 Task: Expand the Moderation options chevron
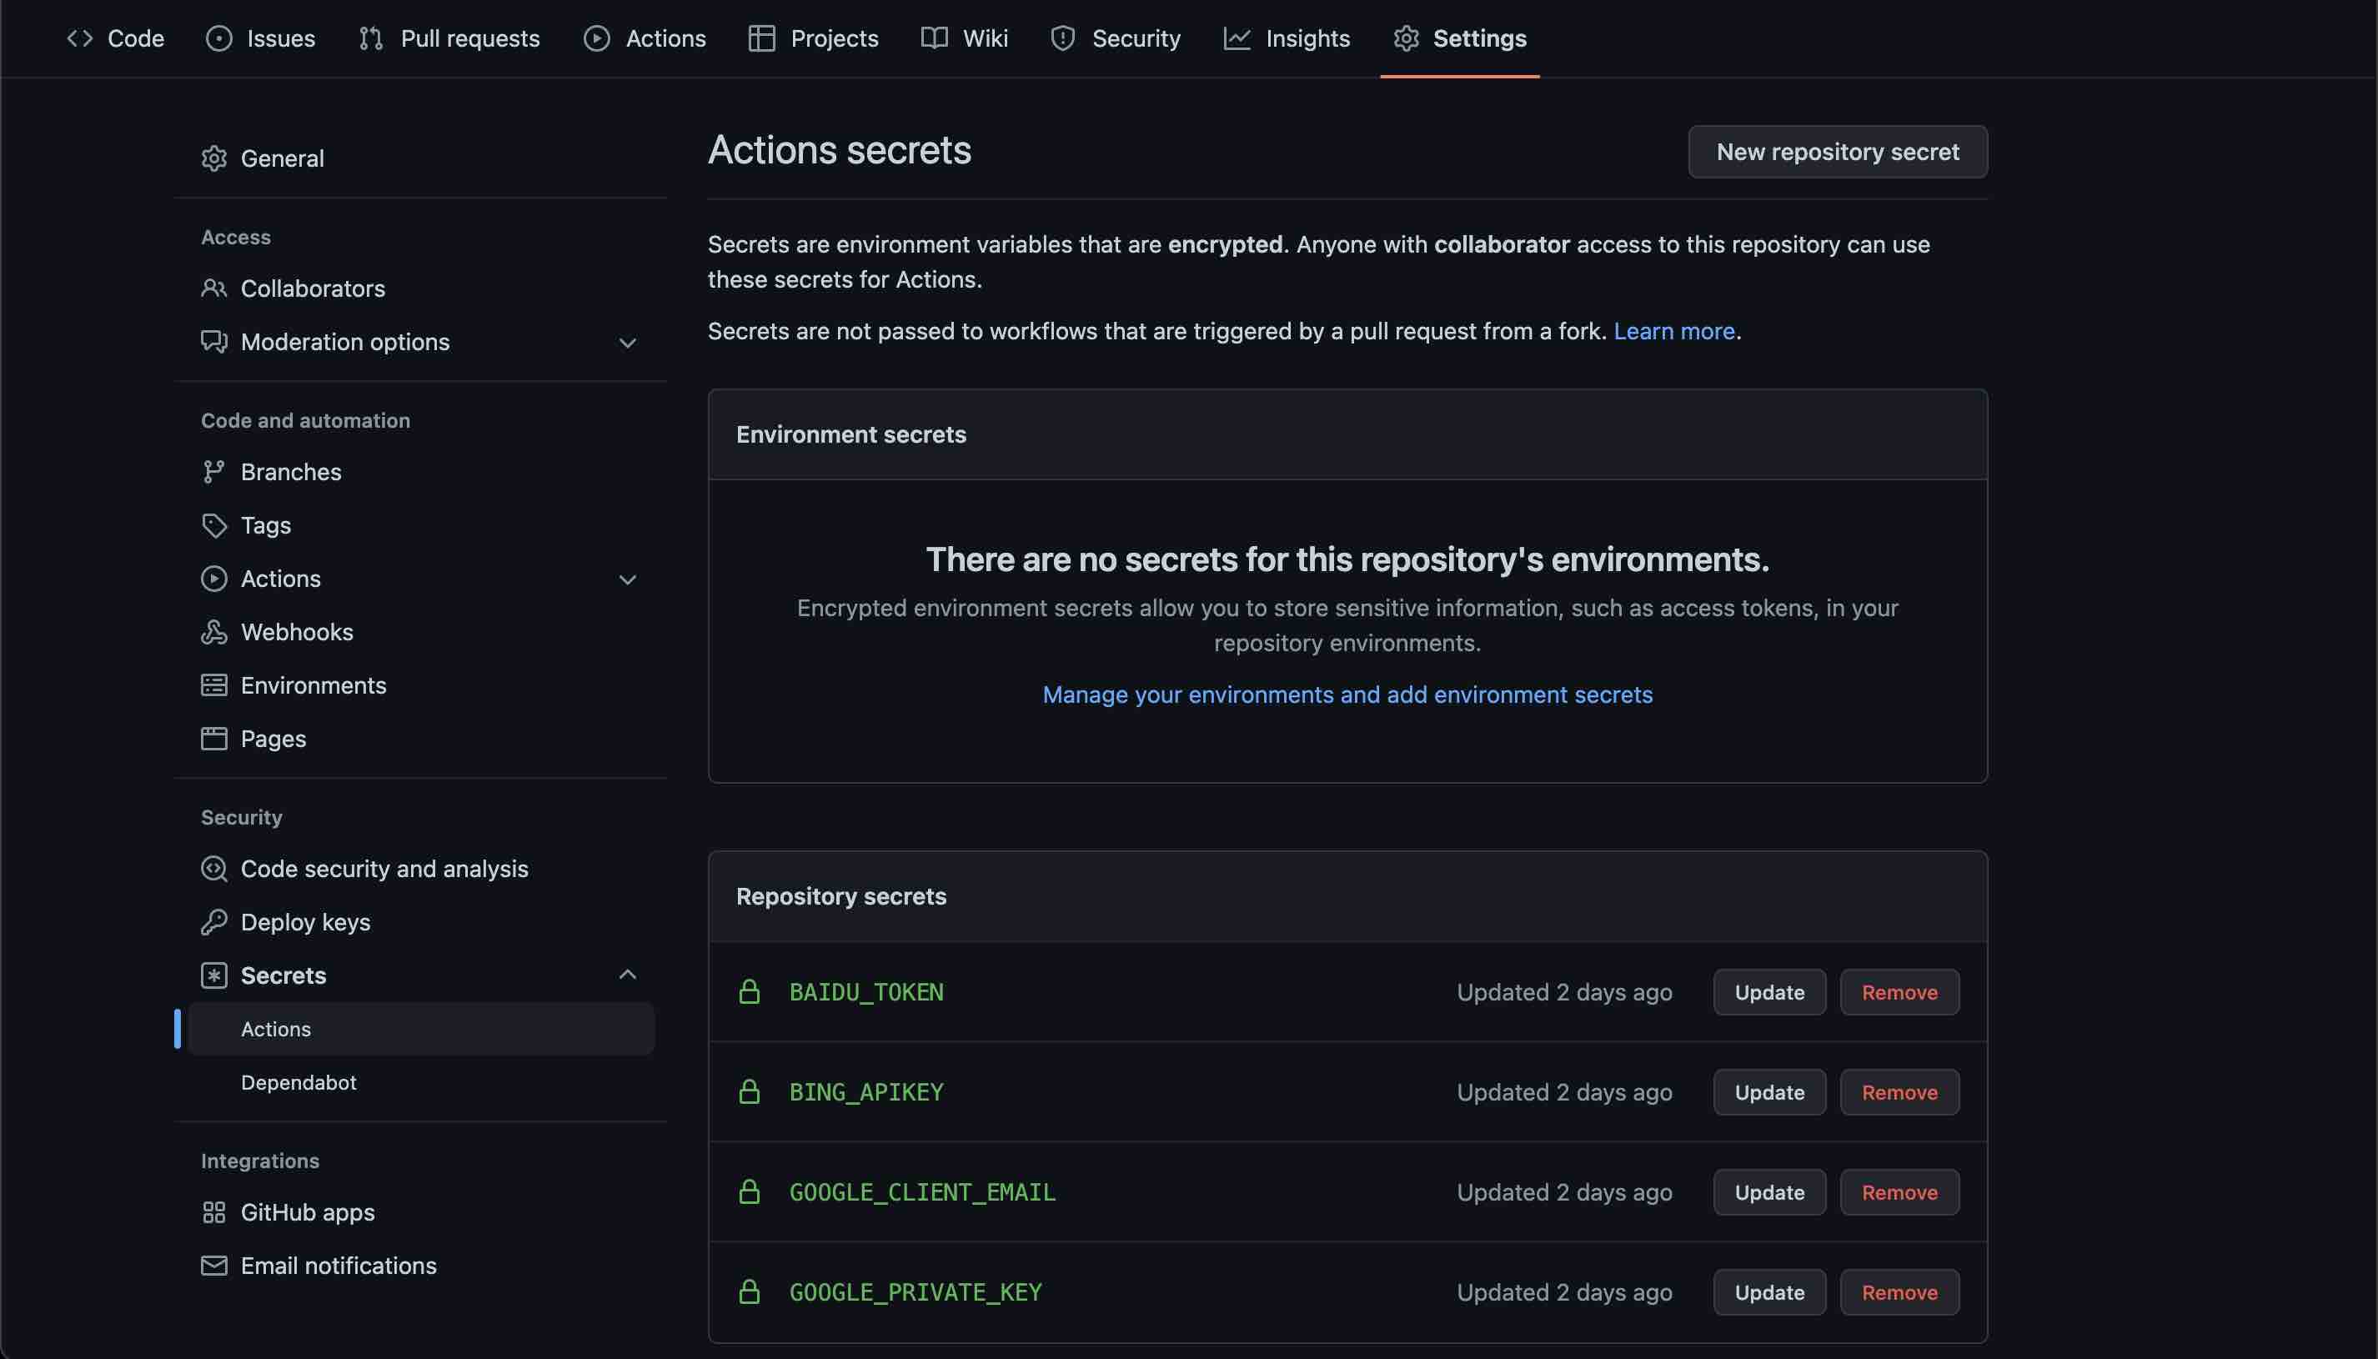point(627,343)
